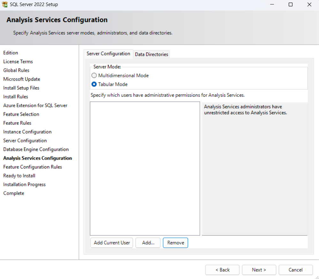The width and height of the screenshot is (319, 279).
Task: Minimize the setup window
Action: (272, 4)
